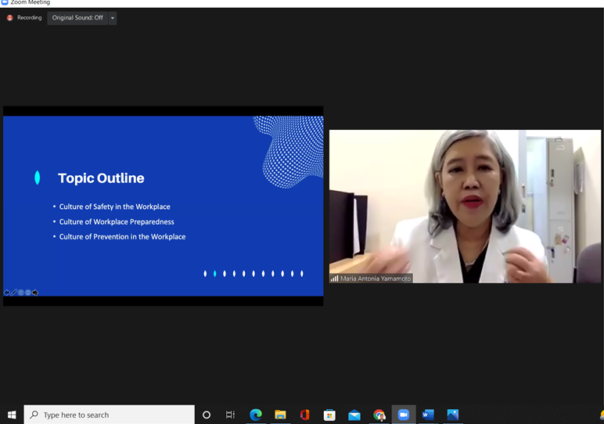Select the Maria Antonia Yamamoto video tile

coord(465,207)
